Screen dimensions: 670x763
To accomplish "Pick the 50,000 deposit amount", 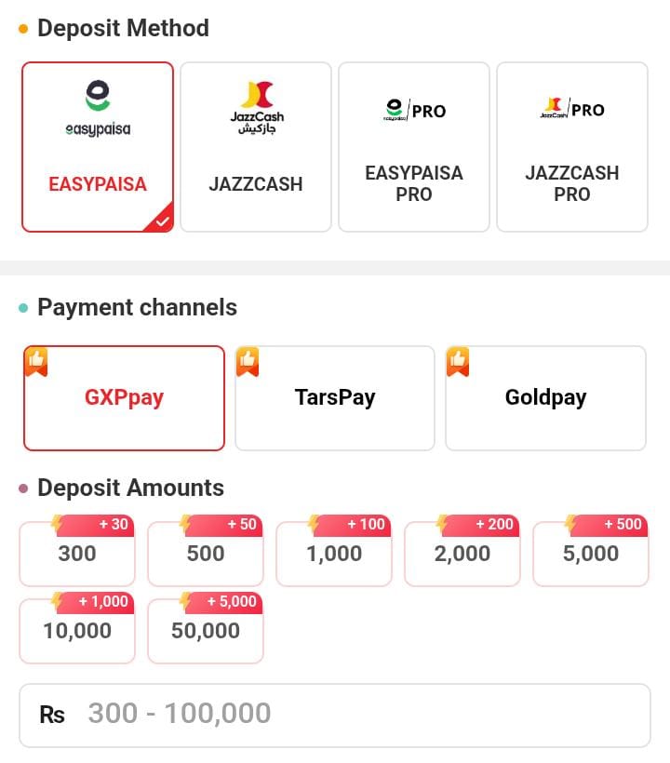I will pos(206,631).
